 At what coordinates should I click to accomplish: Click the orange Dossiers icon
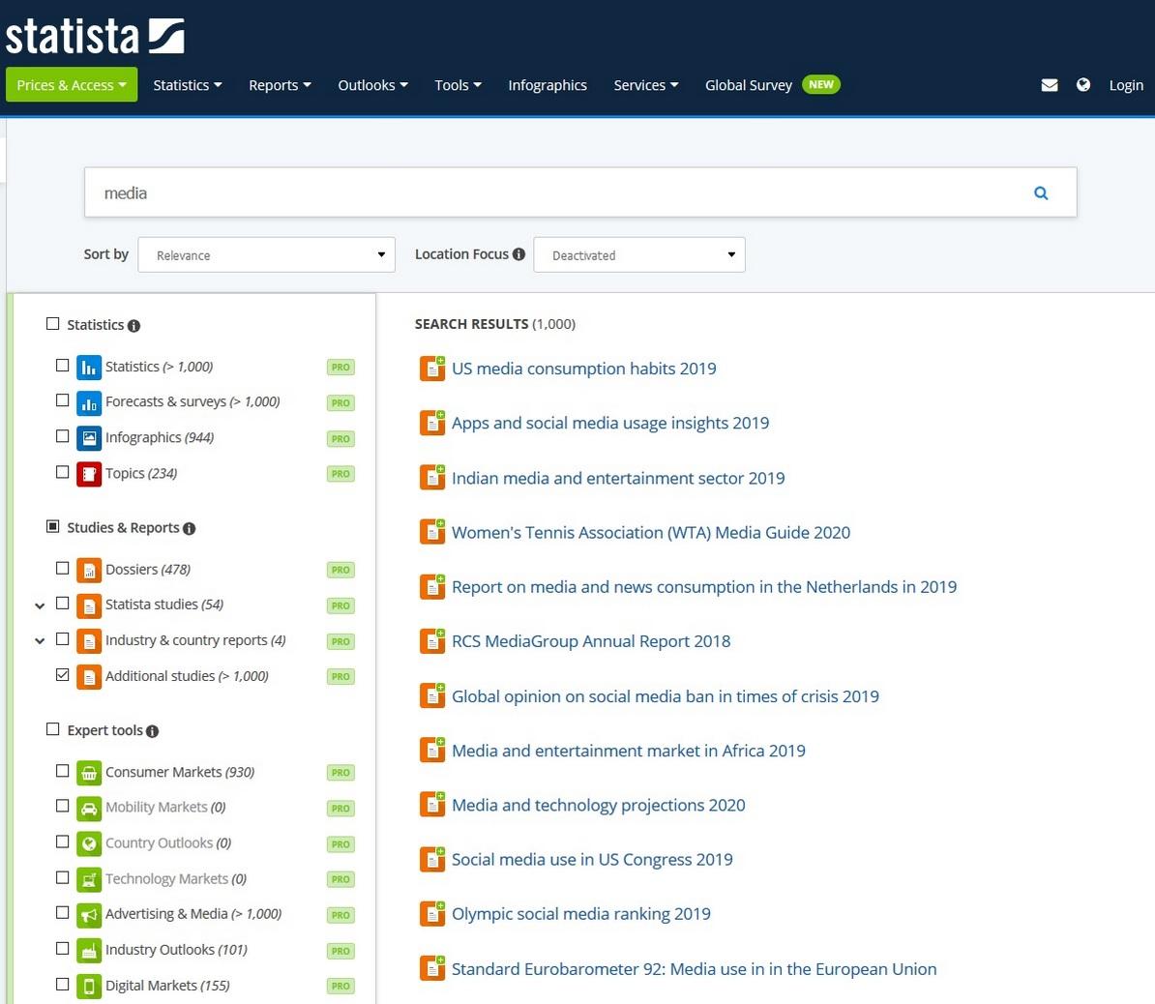coord(89,570)
